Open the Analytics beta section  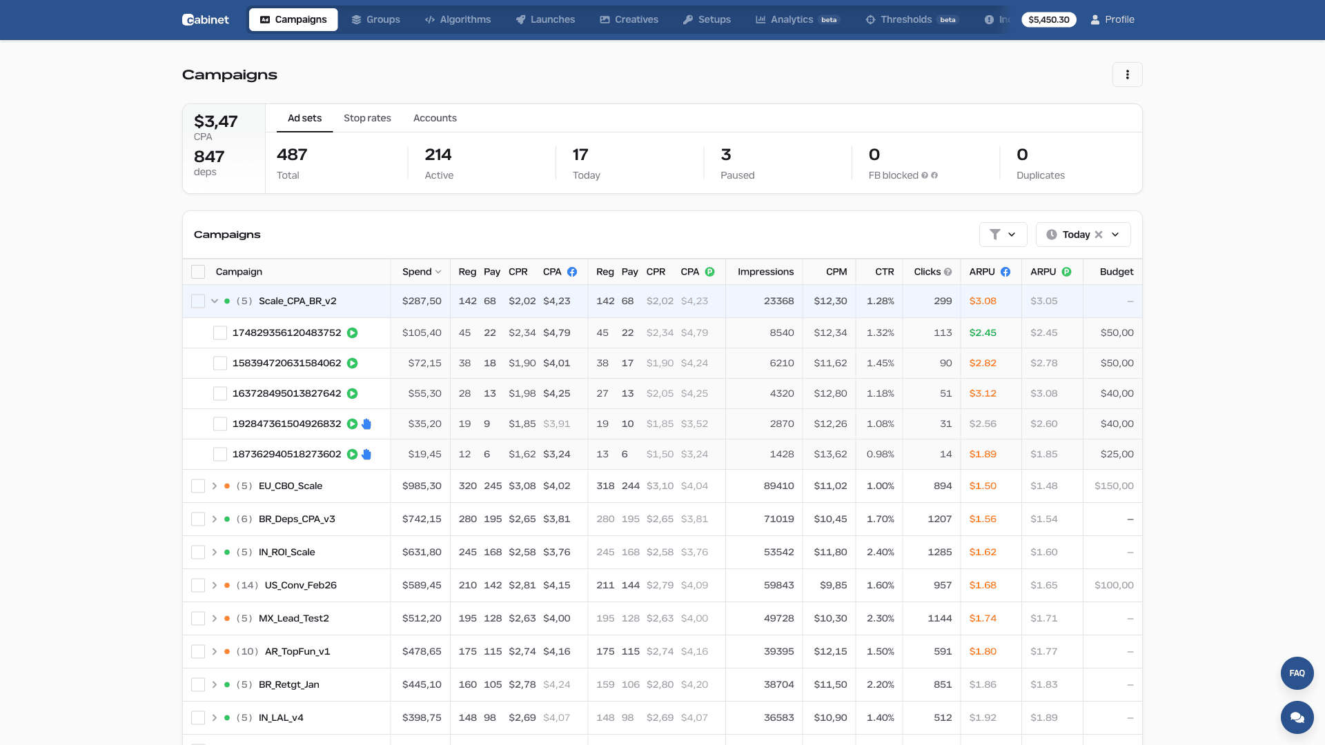tap(791, 19)
